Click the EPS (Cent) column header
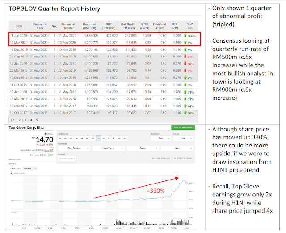This screenshot has width=286, height=233. click(145, 26)
